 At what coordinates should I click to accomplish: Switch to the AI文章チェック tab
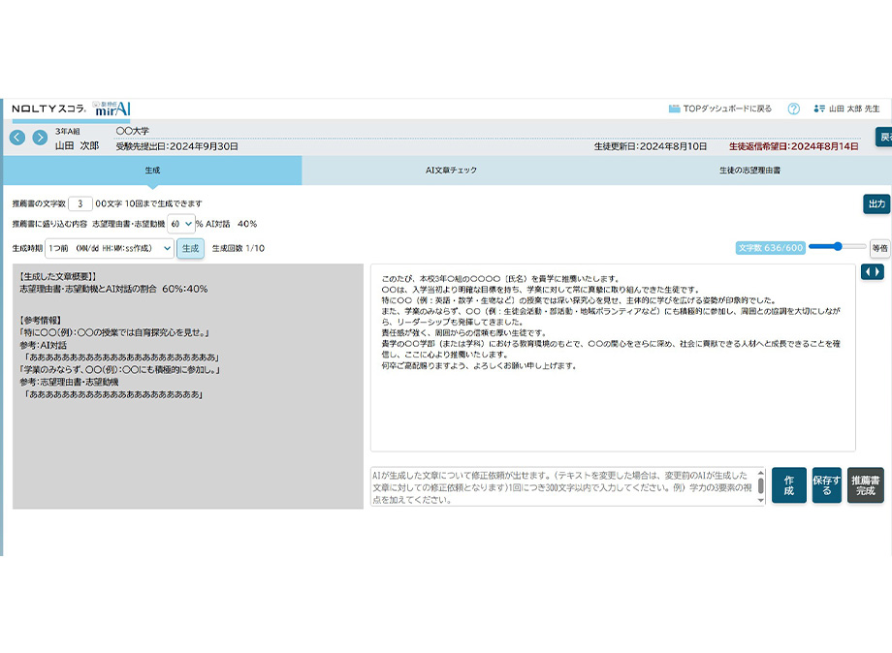click(451, 171)
